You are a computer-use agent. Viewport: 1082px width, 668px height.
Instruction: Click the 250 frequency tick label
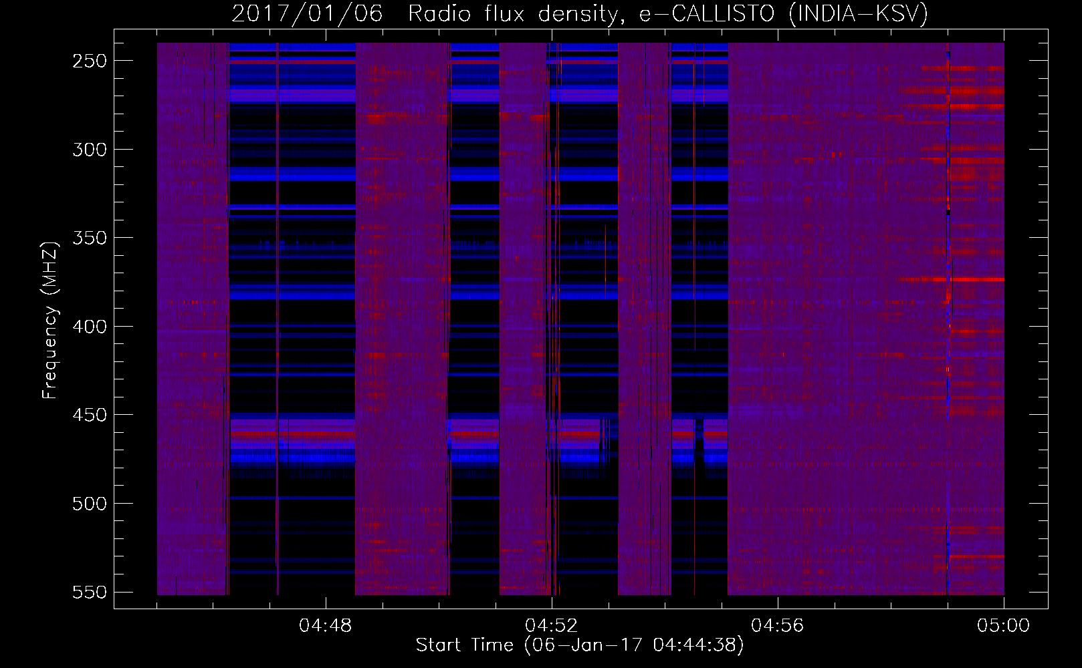point(90,61)
